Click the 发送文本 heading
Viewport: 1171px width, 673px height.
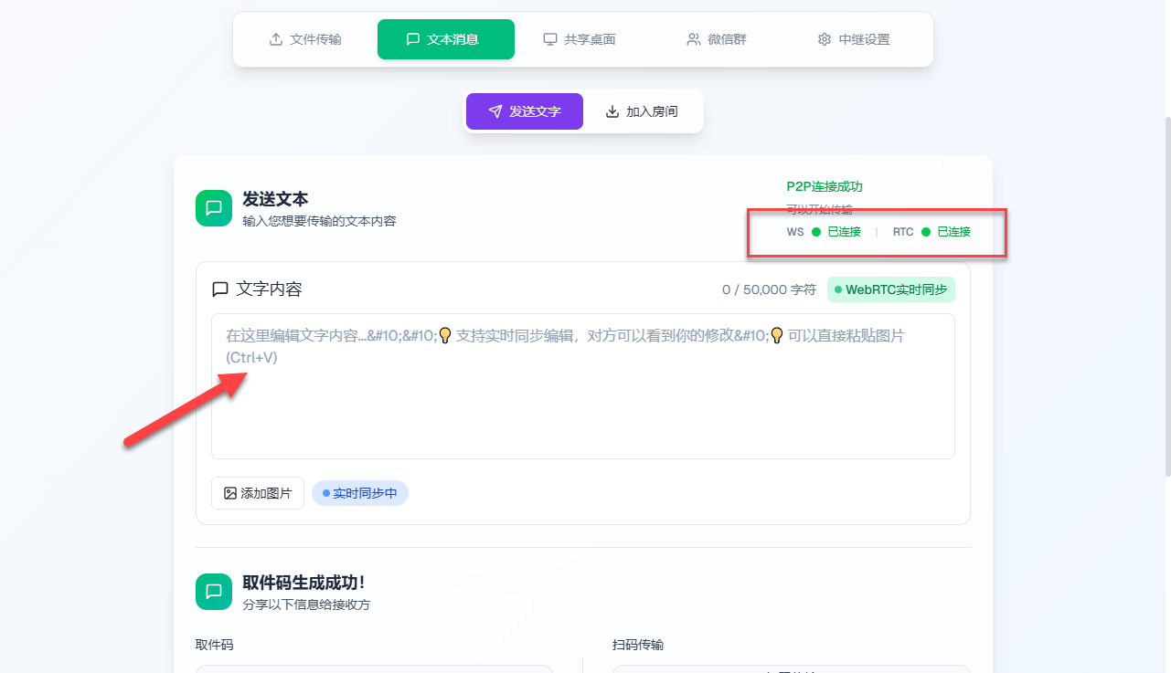pos(275,199)
